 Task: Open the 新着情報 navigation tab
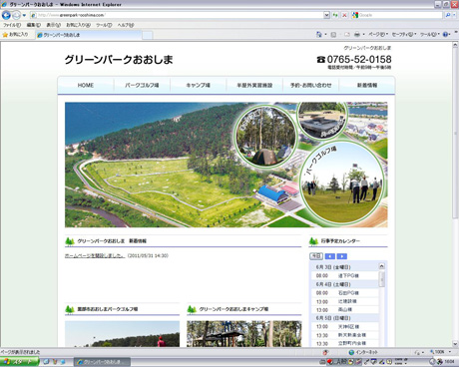tap(367, 85)
